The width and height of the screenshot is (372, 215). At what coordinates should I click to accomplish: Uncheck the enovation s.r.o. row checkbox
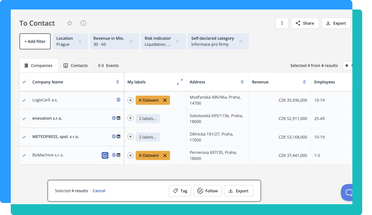[24, 118]
